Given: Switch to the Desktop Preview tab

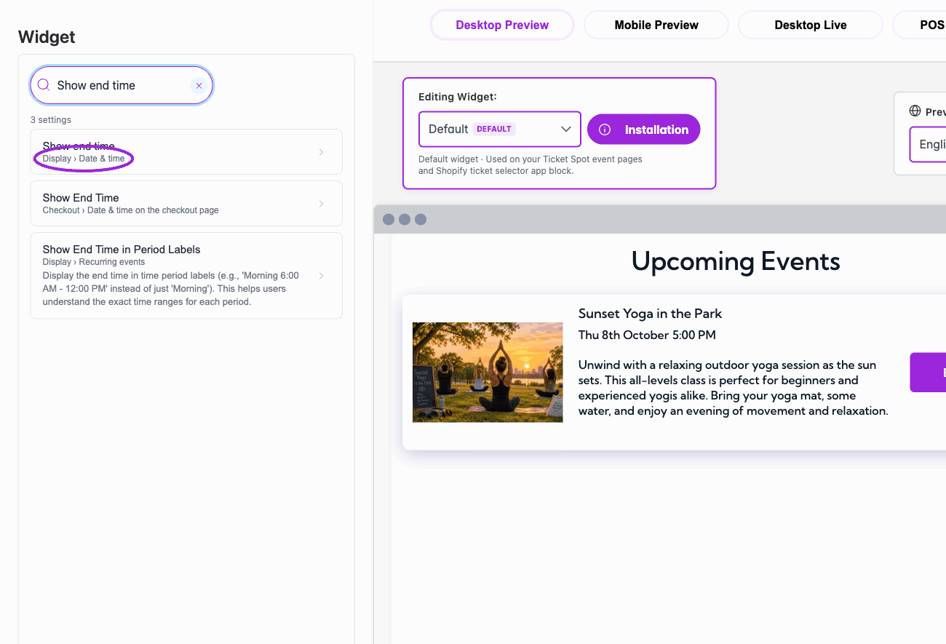Looking at the screenshot, I should point(502,25).
